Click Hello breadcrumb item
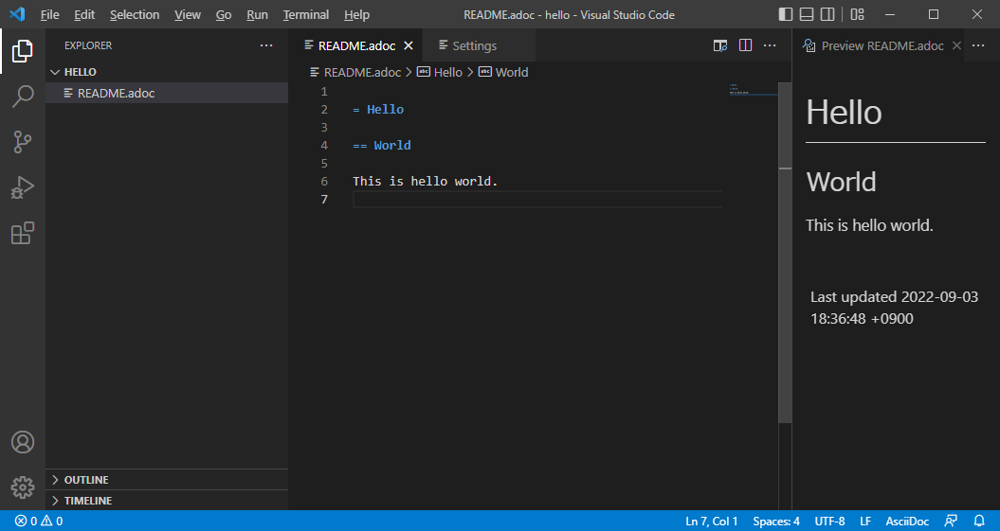This screenshot has width=1000, height=531. (440, 72)
